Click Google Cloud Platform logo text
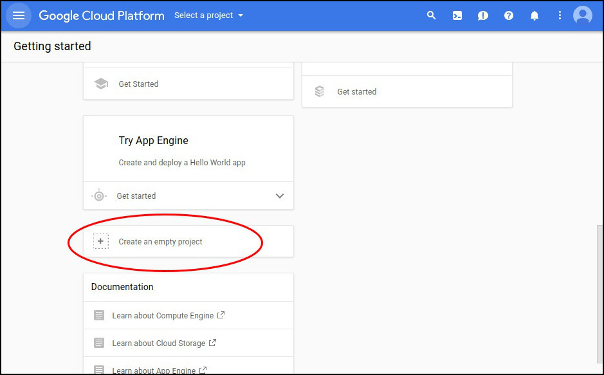 [102, 15]
